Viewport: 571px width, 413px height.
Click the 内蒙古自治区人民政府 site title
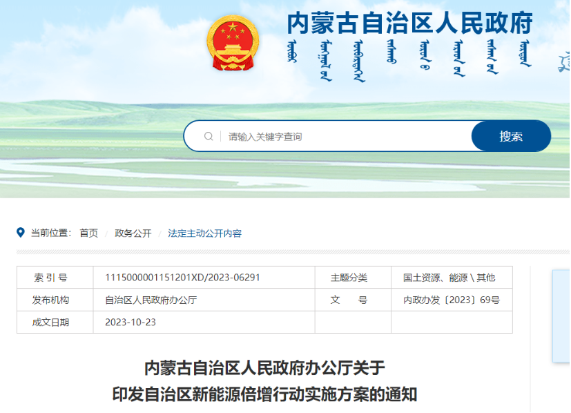click(410, 23)
